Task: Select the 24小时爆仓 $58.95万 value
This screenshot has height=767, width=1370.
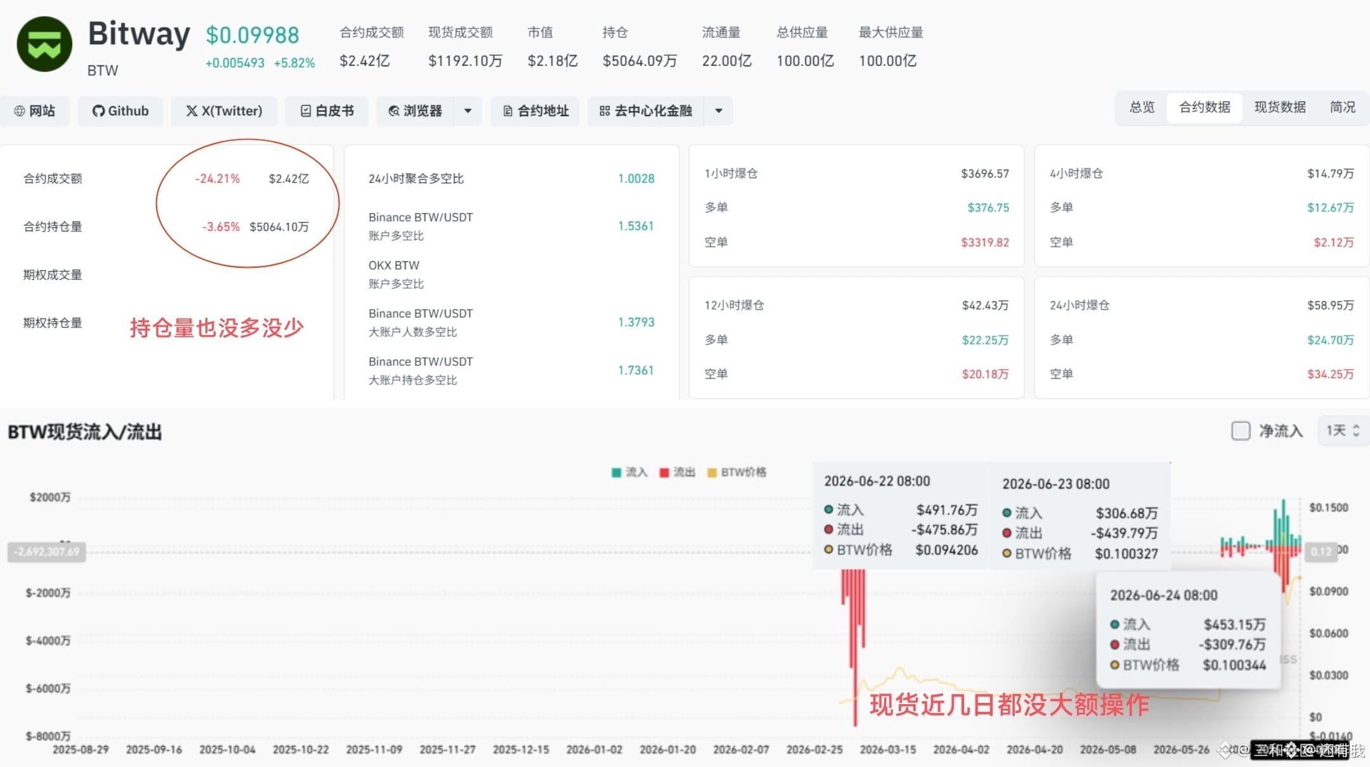Action: click(1331, 306)
